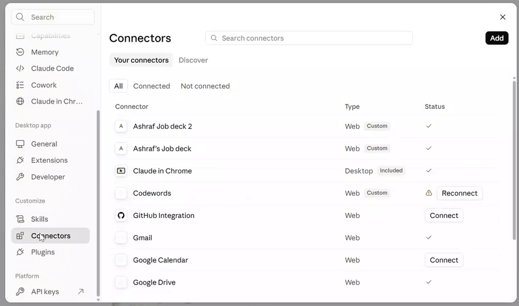
Task: Click the Connector column header
Action: tap(131, 106)
